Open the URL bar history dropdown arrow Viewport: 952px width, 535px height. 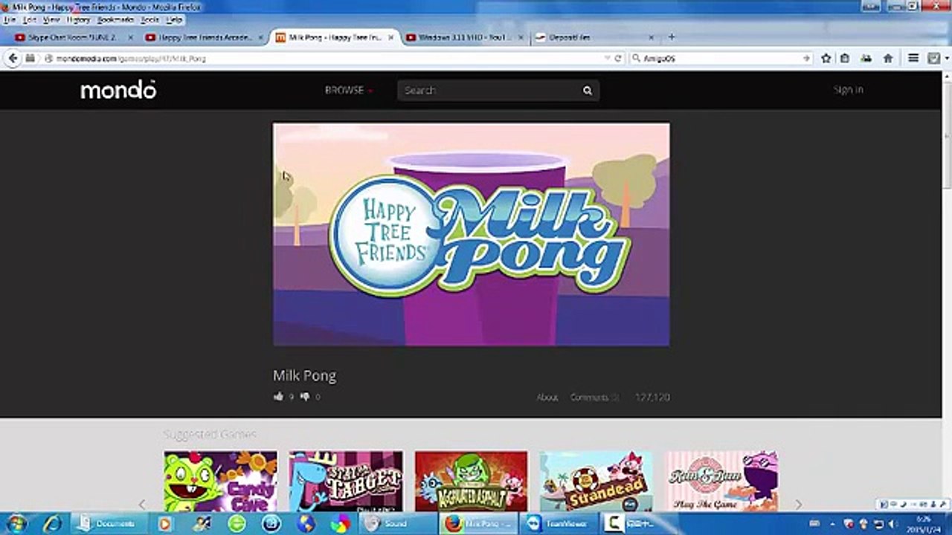coord(608,58)
